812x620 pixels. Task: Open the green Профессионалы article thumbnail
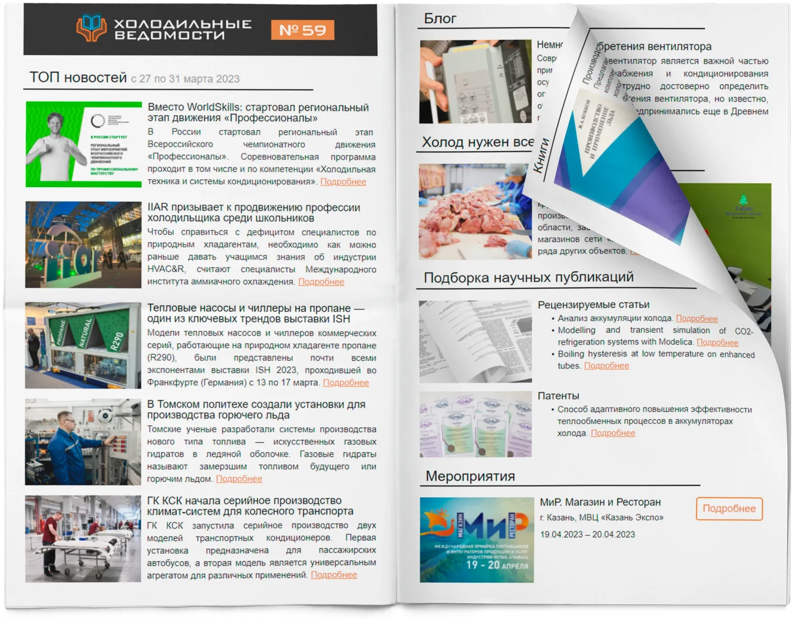pyautogui.click(x=83, y=144)
